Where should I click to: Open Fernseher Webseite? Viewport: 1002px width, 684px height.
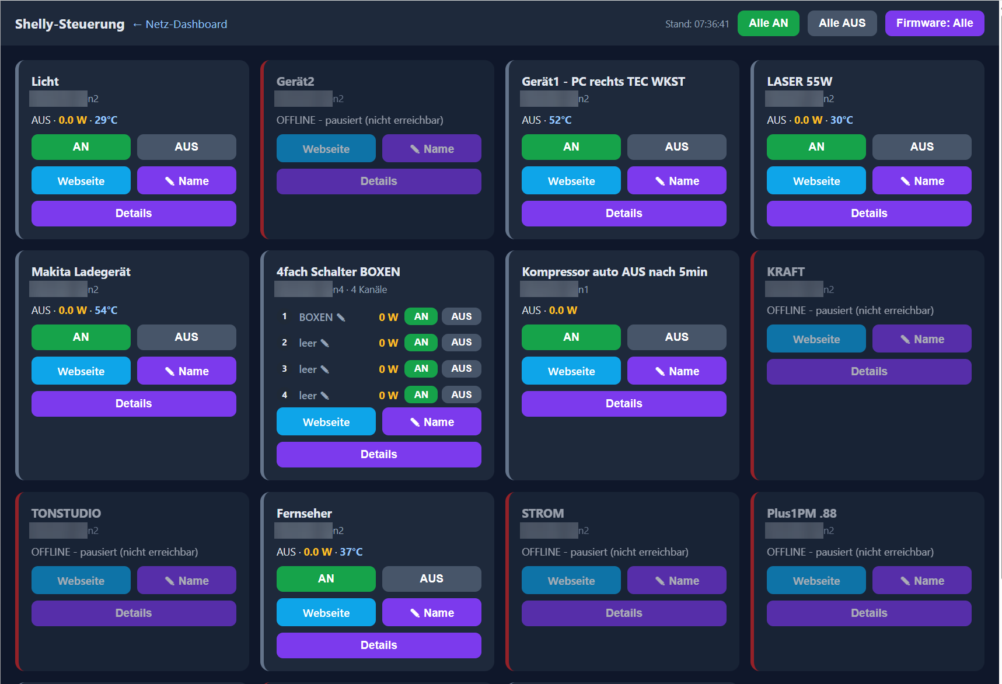click(326, 613)
